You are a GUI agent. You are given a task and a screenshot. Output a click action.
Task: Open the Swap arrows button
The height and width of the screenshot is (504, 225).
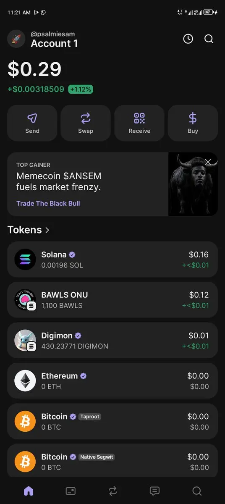[x=86, y=123]
